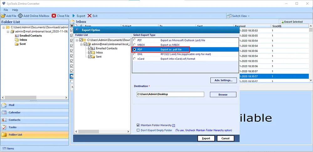Viewport: 313px width, 152px height.
Task: Click the Cancel button in dialog
Action: [x=225, y=138]
